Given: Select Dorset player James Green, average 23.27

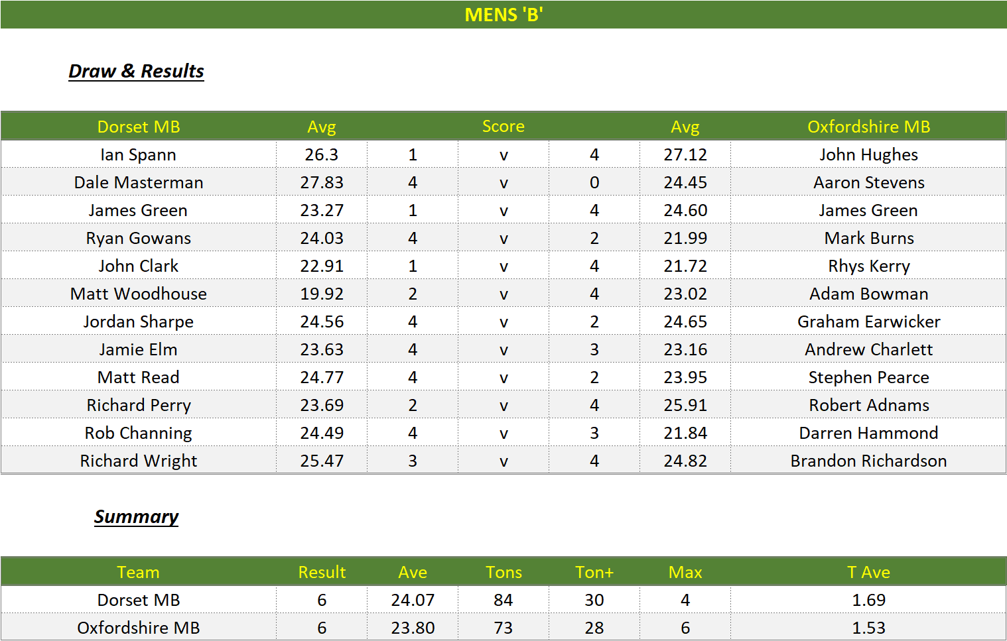Looking at the screenshot, I should (139, 210).
